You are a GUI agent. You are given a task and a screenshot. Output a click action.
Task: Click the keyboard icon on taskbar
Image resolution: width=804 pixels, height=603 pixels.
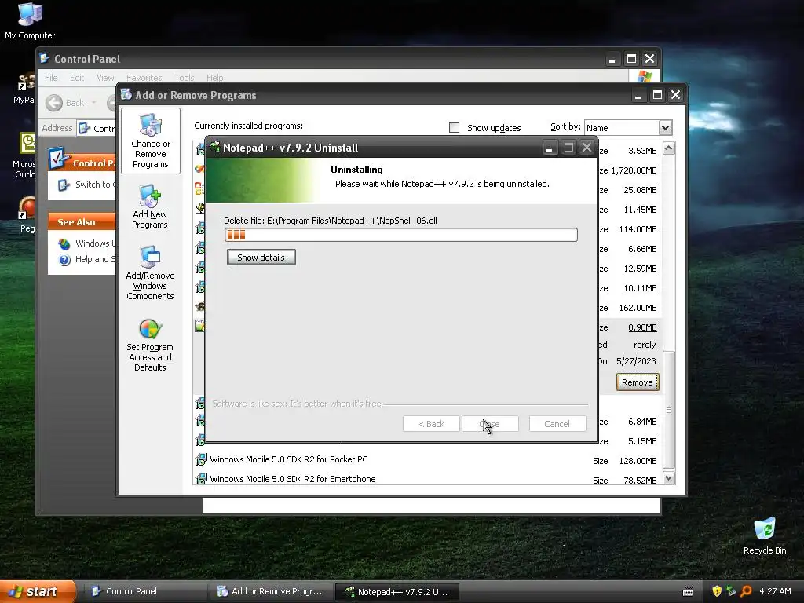pyautogui.click(x=688, y=592)
